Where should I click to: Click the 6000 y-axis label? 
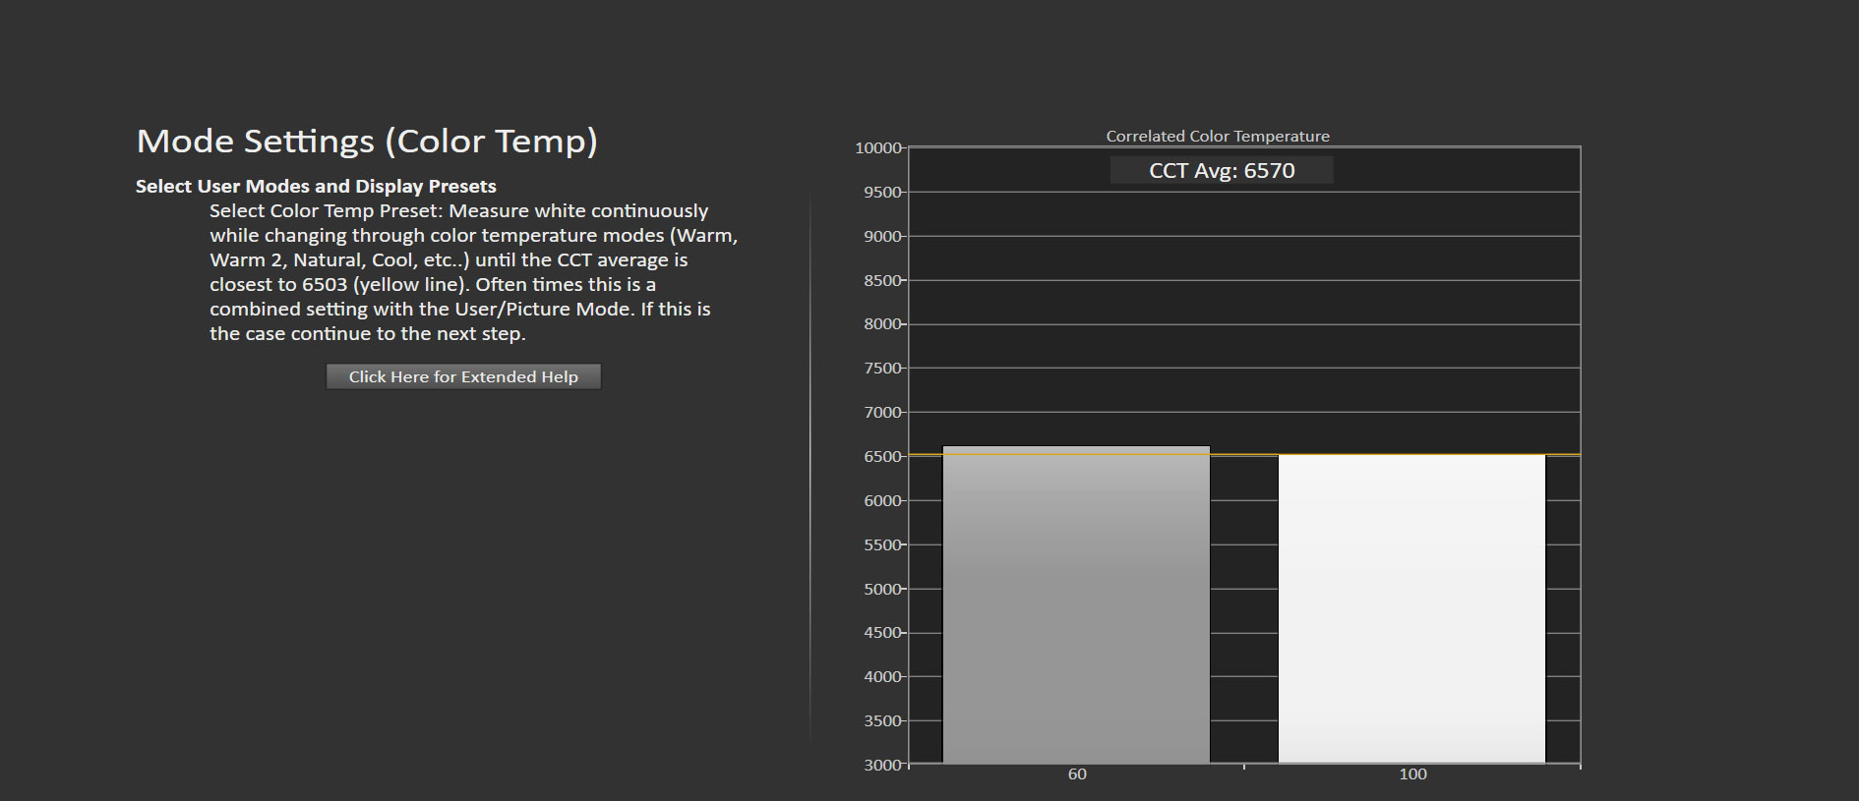883,501
